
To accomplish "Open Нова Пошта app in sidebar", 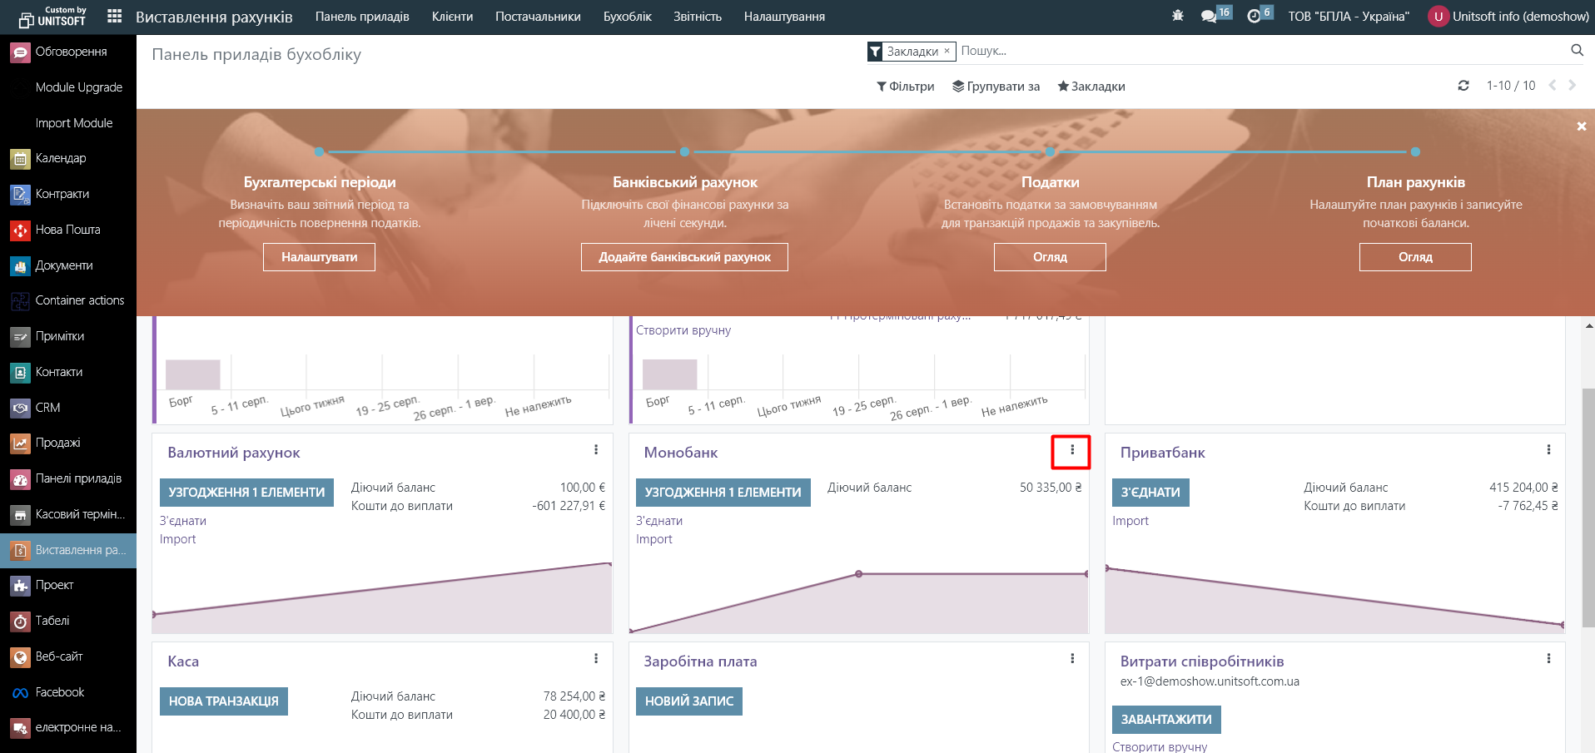I will point(67,230).
